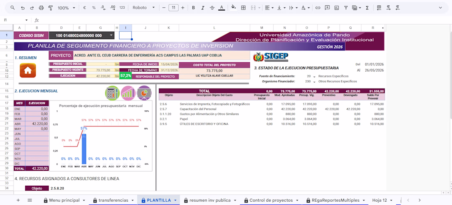Image resolution: width=452 pixels, height=205 pixels.
Task: Select column L header
Action: (x=214, y=28)
